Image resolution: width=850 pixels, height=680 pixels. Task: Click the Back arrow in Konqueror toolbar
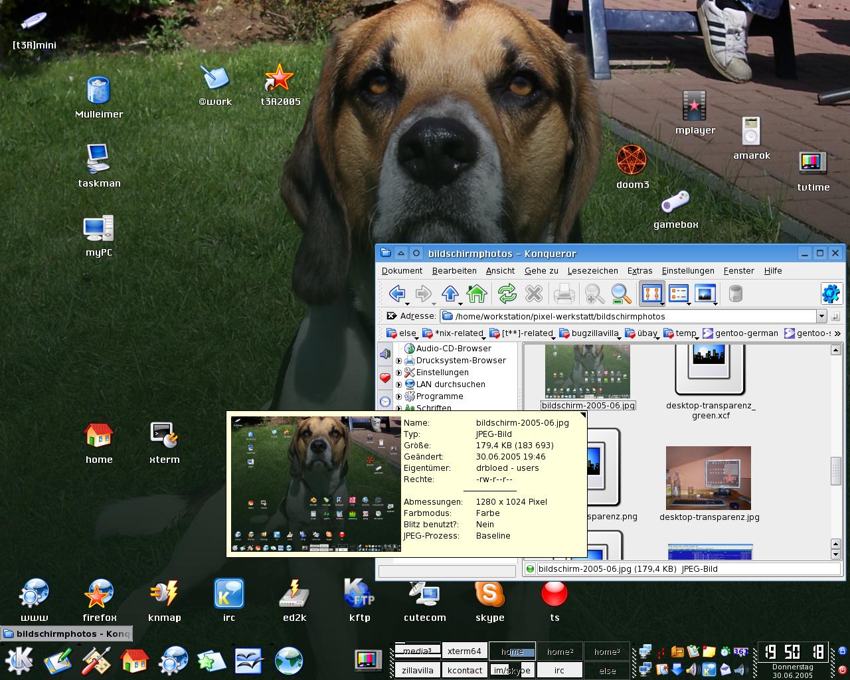[x=397, y=294]
